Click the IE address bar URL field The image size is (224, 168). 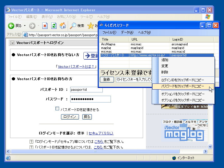coord(61,35)
